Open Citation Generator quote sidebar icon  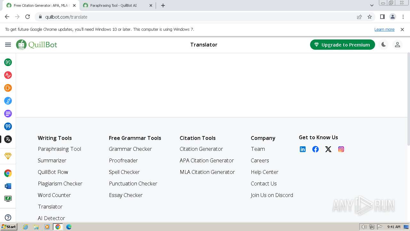coord(8,126)
